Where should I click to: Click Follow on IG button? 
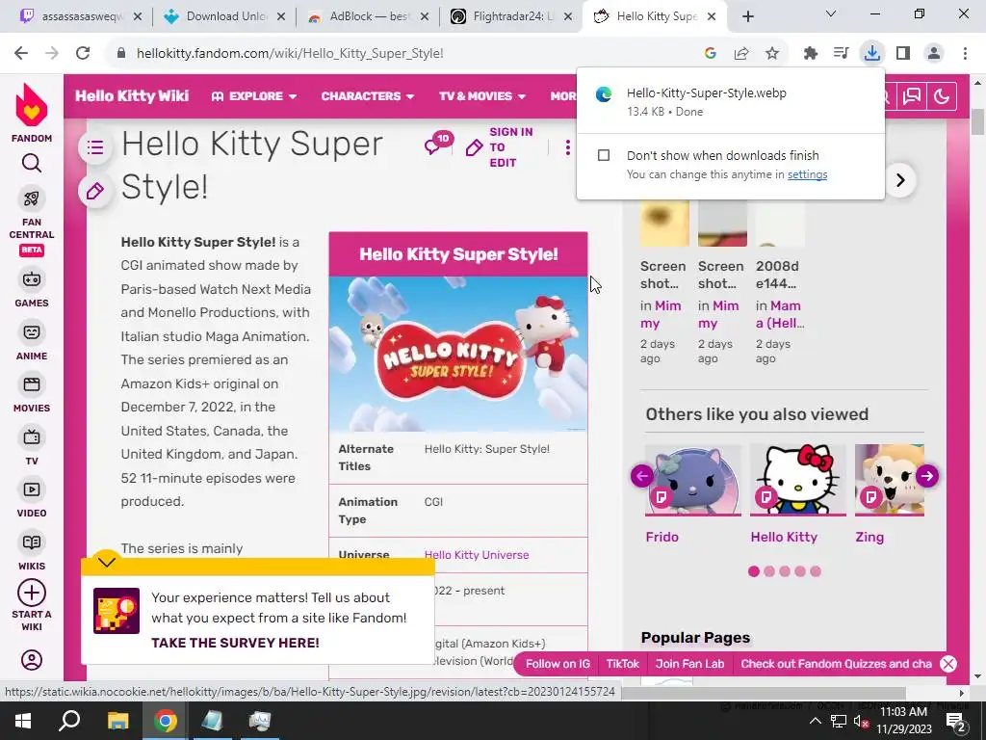tap(558, 664)
